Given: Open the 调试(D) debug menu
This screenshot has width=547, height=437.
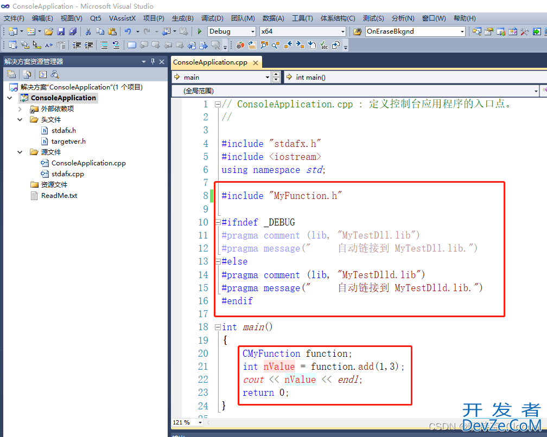Looking at the screenshot, I should click(212, 18).
